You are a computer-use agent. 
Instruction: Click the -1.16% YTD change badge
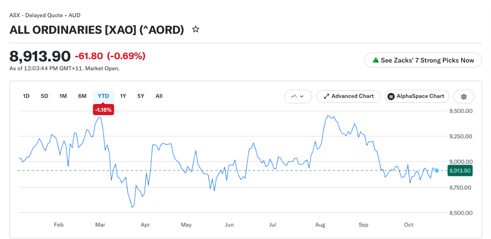pos(104,110)
